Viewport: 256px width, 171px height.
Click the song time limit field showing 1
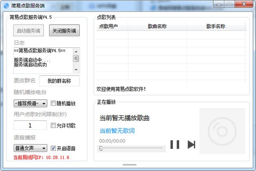30,125
